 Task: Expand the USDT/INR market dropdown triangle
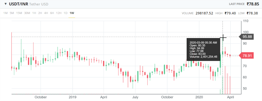tap(6, 4)
